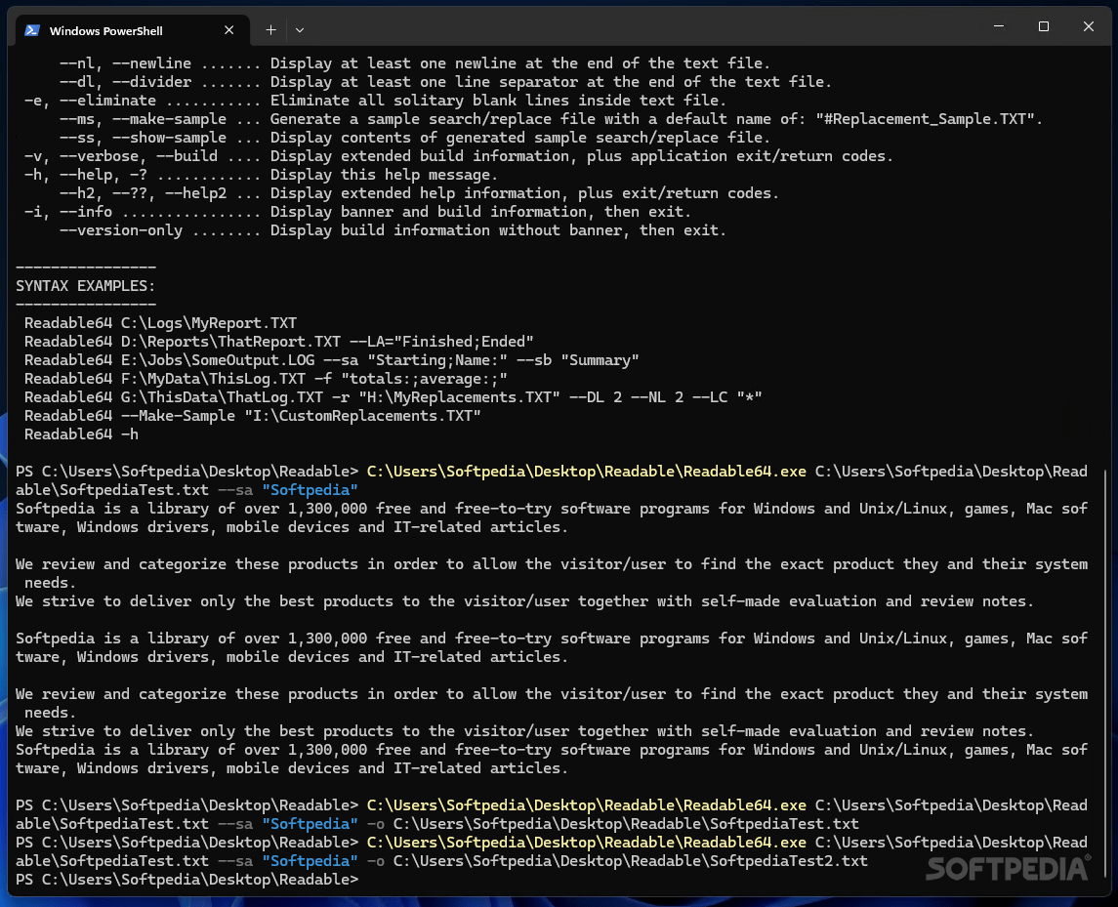Click the '--ms, --make-sample' option line
This screenshot has width=1118, height=907.
point(551,119)
